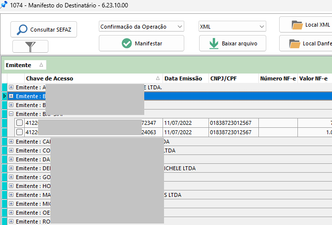Sort by Data Emissão column header
This screenshot has width=332, height=225.
point(185,78)
